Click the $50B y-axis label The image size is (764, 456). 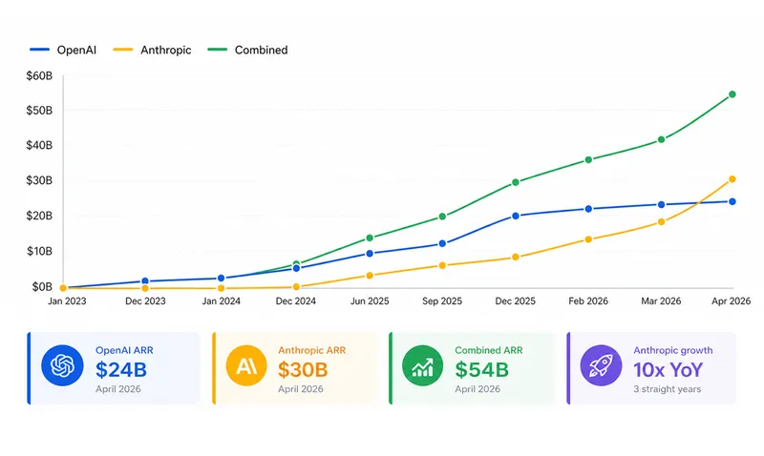39,111
